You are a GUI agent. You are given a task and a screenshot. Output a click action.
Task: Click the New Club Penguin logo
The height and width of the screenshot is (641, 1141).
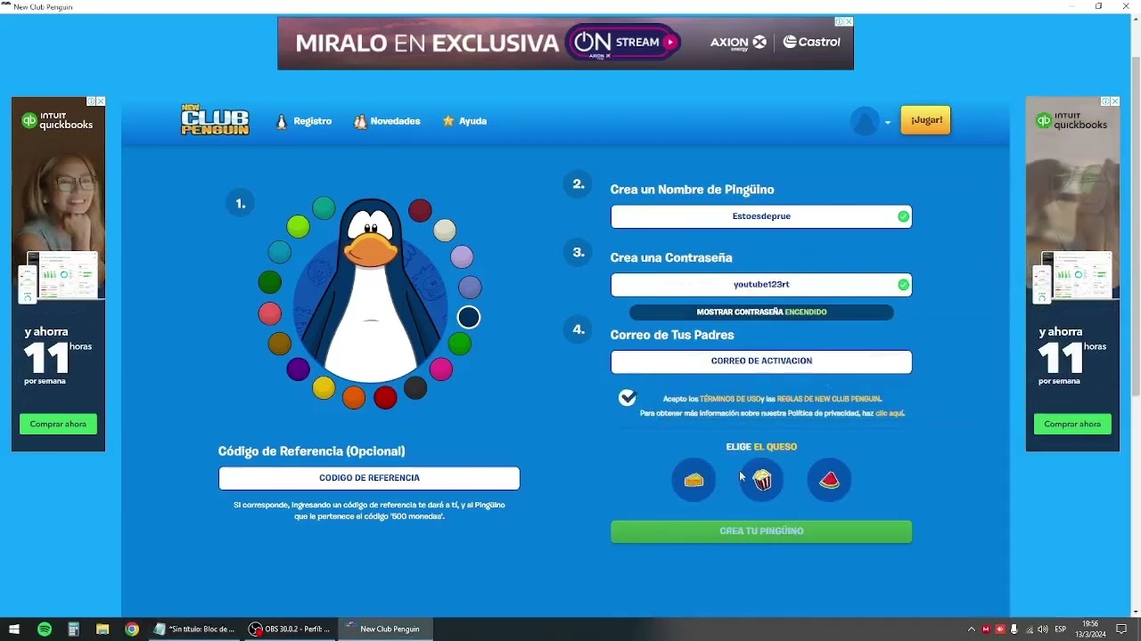[x=215, y=120]
